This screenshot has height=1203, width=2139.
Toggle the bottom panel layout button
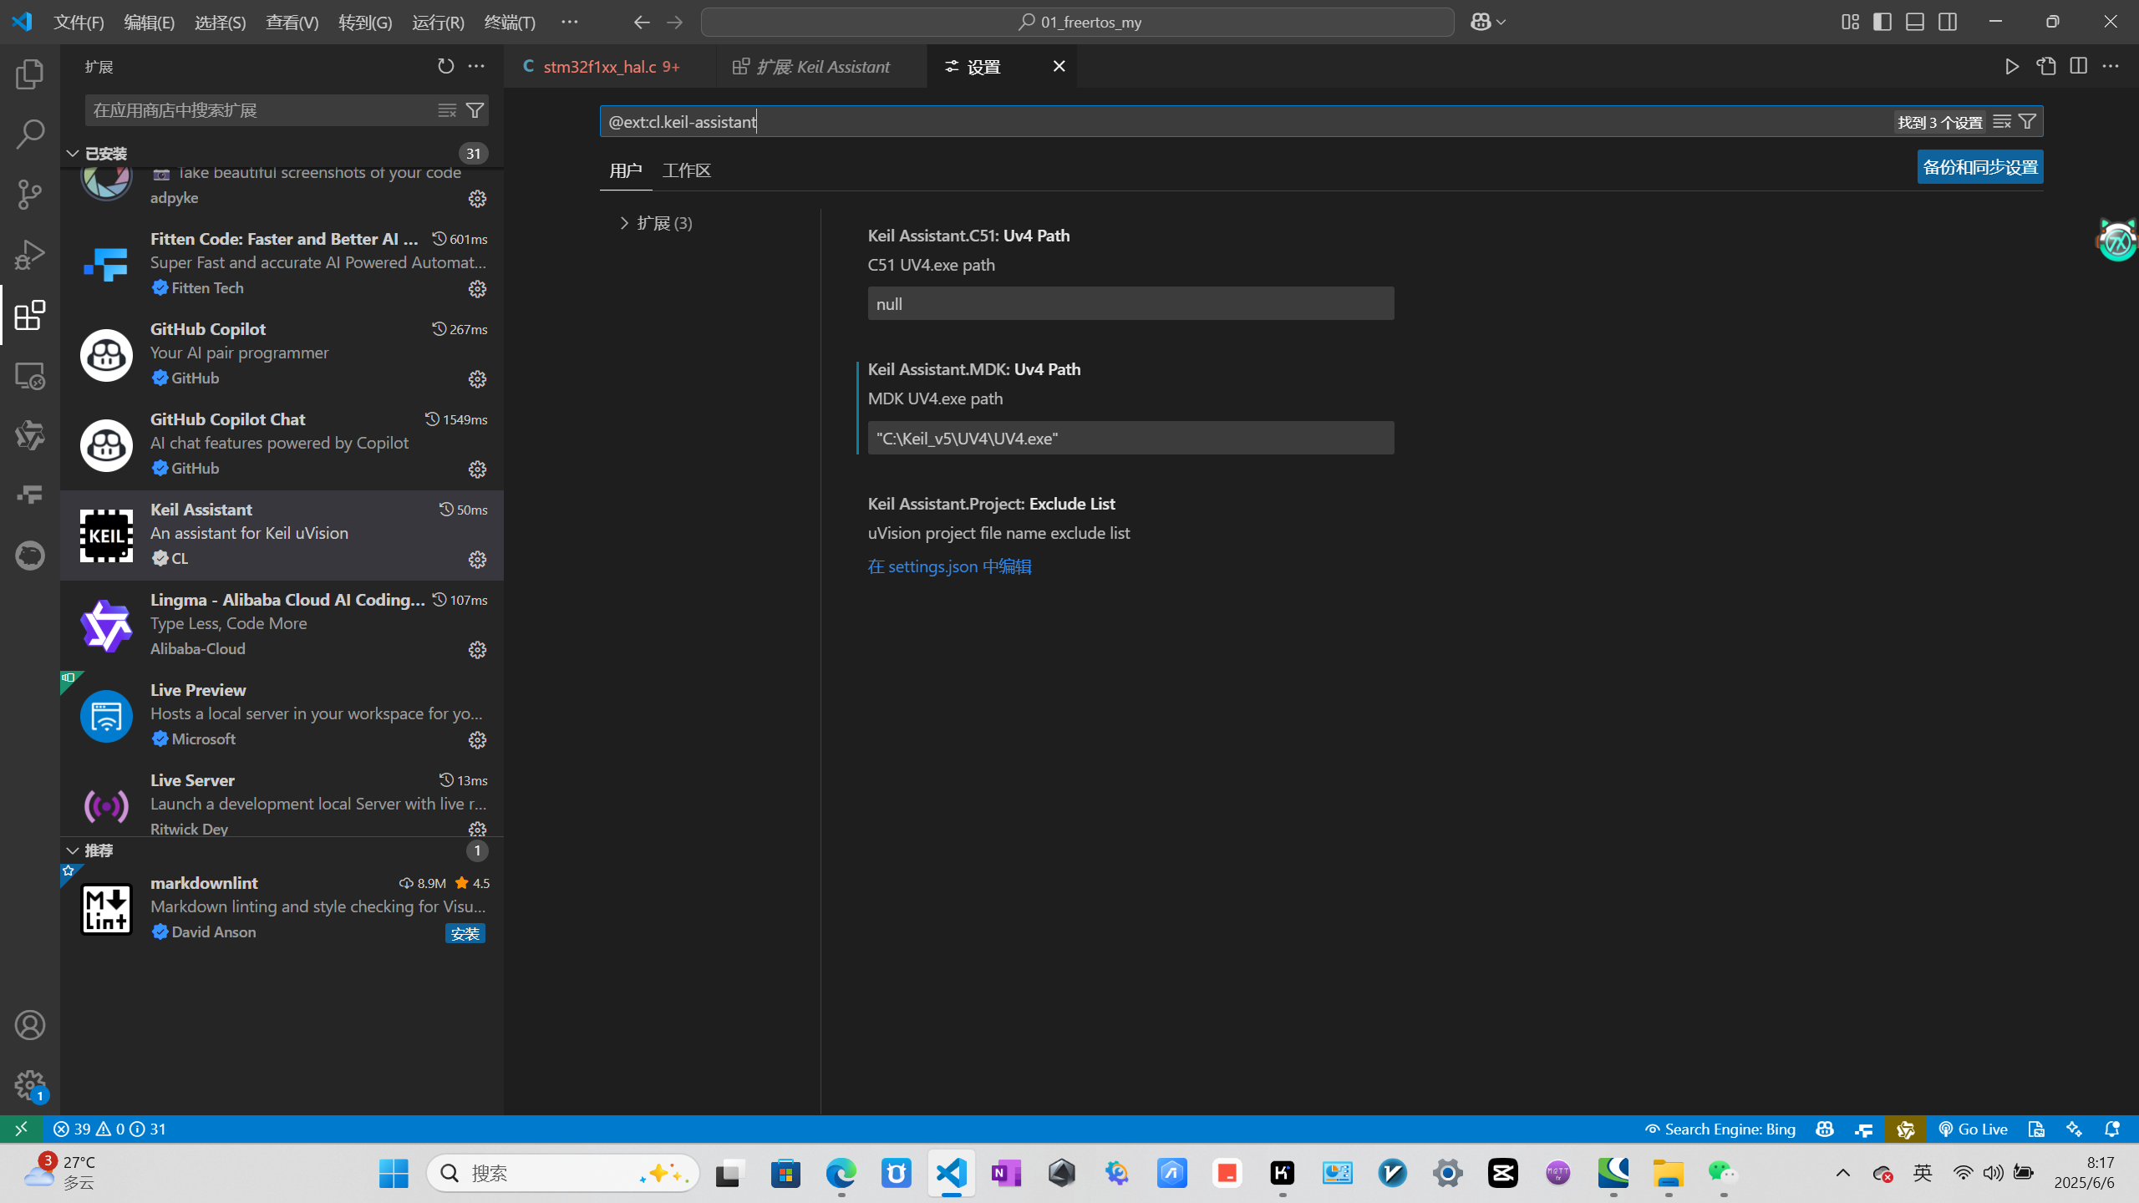(x=1915, y=22)
